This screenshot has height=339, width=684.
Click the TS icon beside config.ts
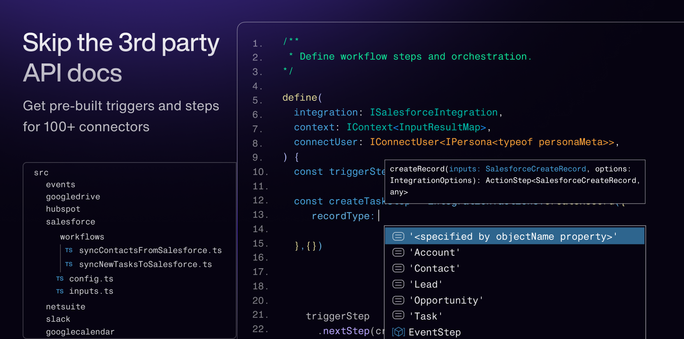[x=60, y=279]
